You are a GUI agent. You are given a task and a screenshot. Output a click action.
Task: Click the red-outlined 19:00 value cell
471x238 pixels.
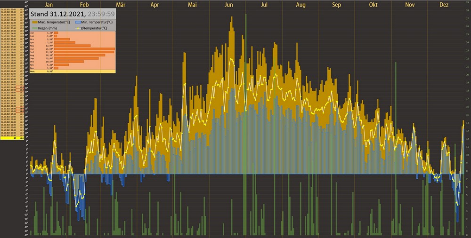click(x=22, y=111)
